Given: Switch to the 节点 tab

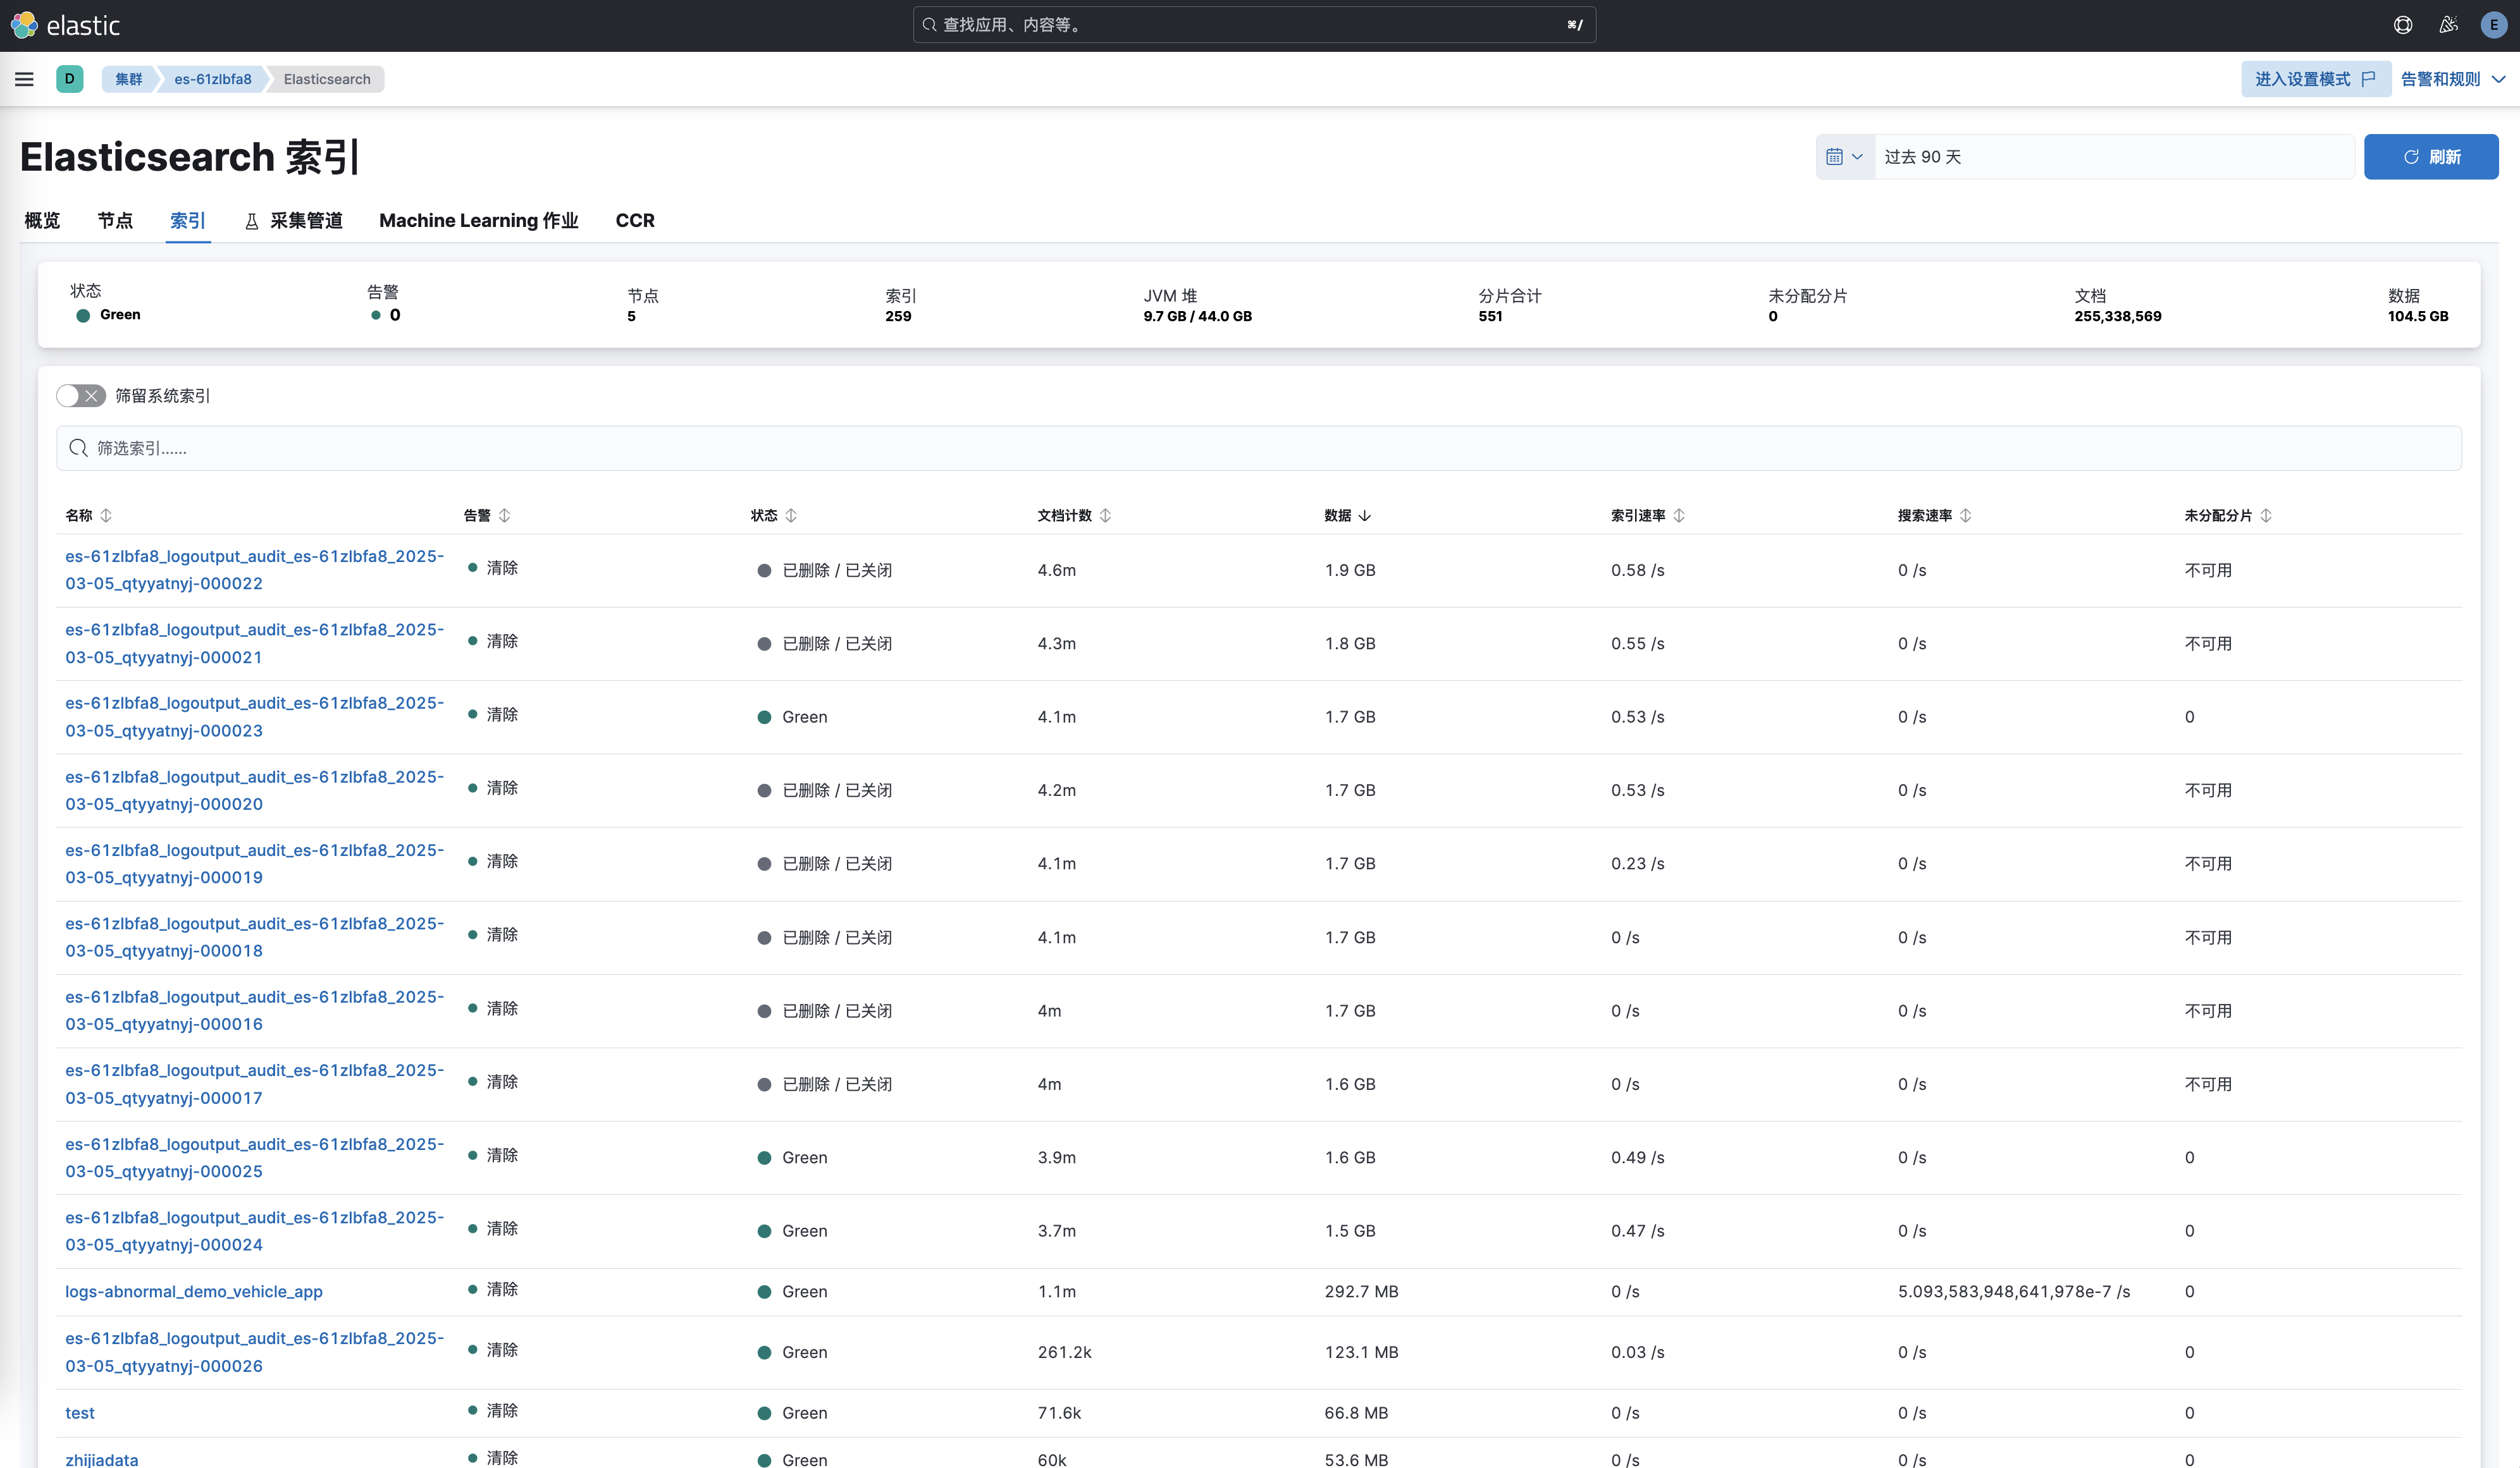Looking at the screenshot, I should [115, 221].
